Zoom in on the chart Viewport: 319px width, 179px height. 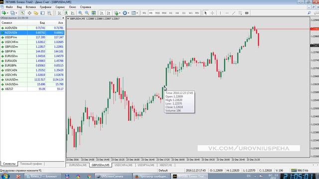click(x=80, y=13)
